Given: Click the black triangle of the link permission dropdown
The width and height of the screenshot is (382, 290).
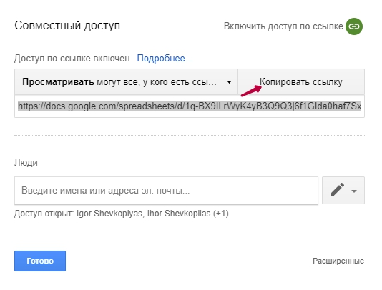Looking at the screenshot, I should [229, 82].
